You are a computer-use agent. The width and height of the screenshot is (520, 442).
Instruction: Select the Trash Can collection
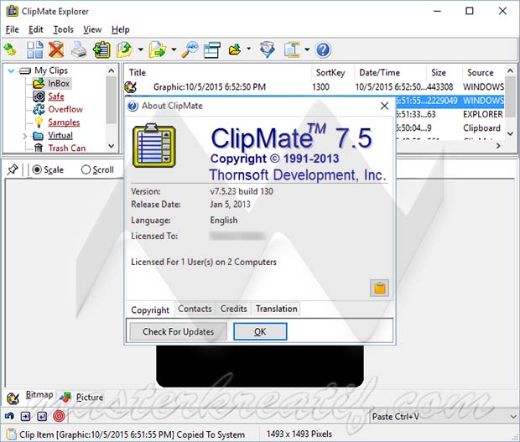coord(66,148)
